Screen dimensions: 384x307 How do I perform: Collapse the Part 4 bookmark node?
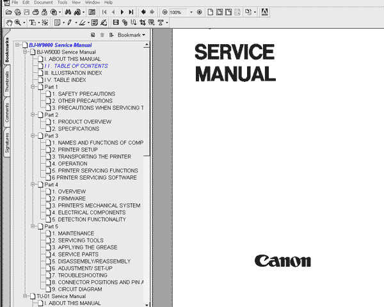[33, 184]
